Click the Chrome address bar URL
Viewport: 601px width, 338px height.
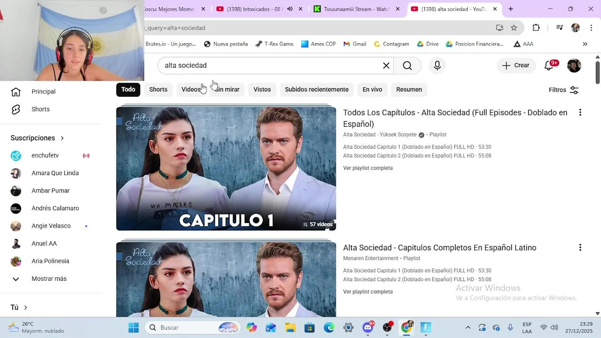pos(175,28)
